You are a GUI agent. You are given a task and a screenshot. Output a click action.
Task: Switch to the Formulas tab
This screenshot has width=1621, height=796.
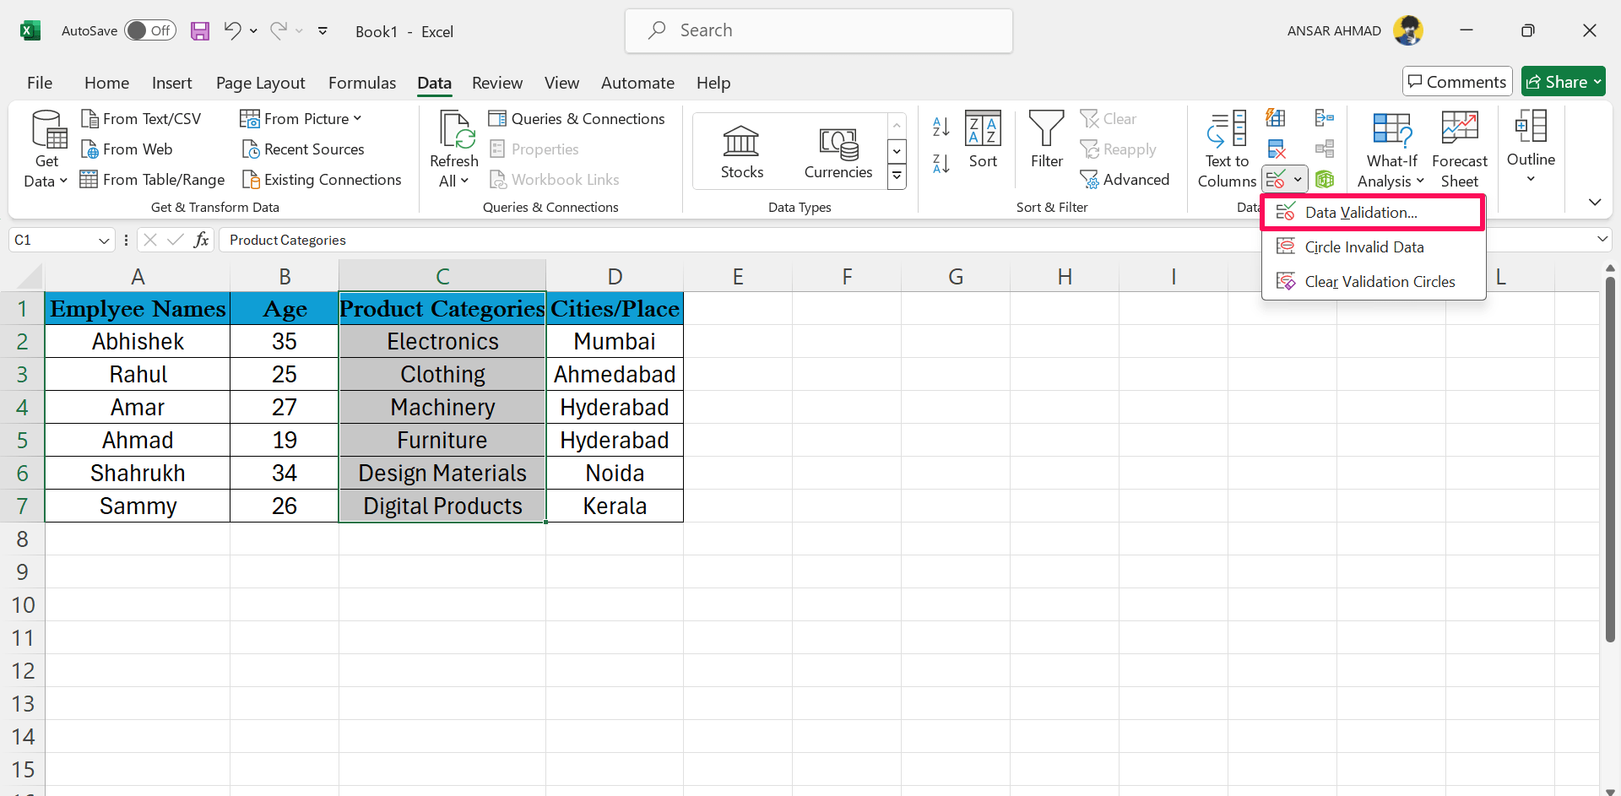coord(362,83)
